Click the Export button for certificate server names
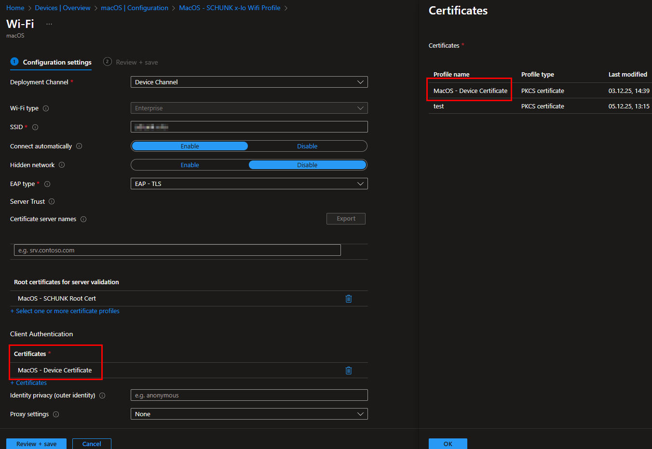Screen dimensions: 652x449 [346, 218]
